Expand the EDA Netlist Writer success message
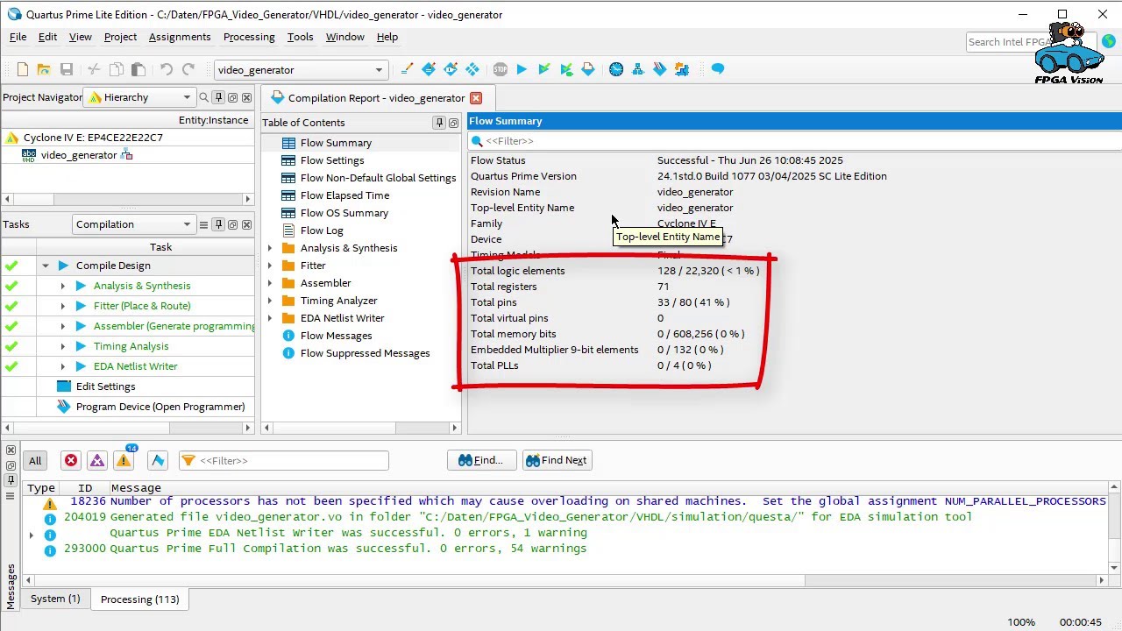1122x631 pixels. point(32,534)
